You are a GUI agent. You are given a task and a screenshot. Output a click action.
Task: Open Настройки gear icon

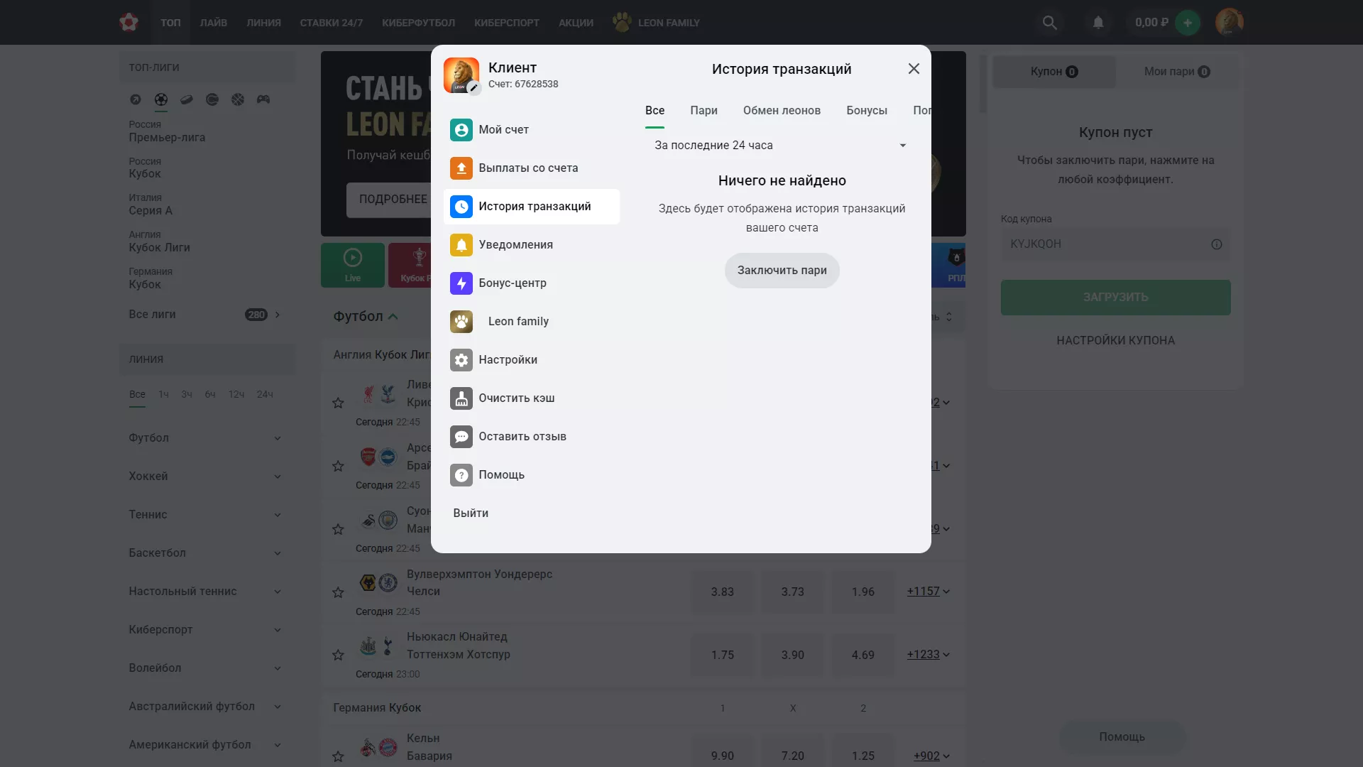pyautogui.click(x=461, y=360)
